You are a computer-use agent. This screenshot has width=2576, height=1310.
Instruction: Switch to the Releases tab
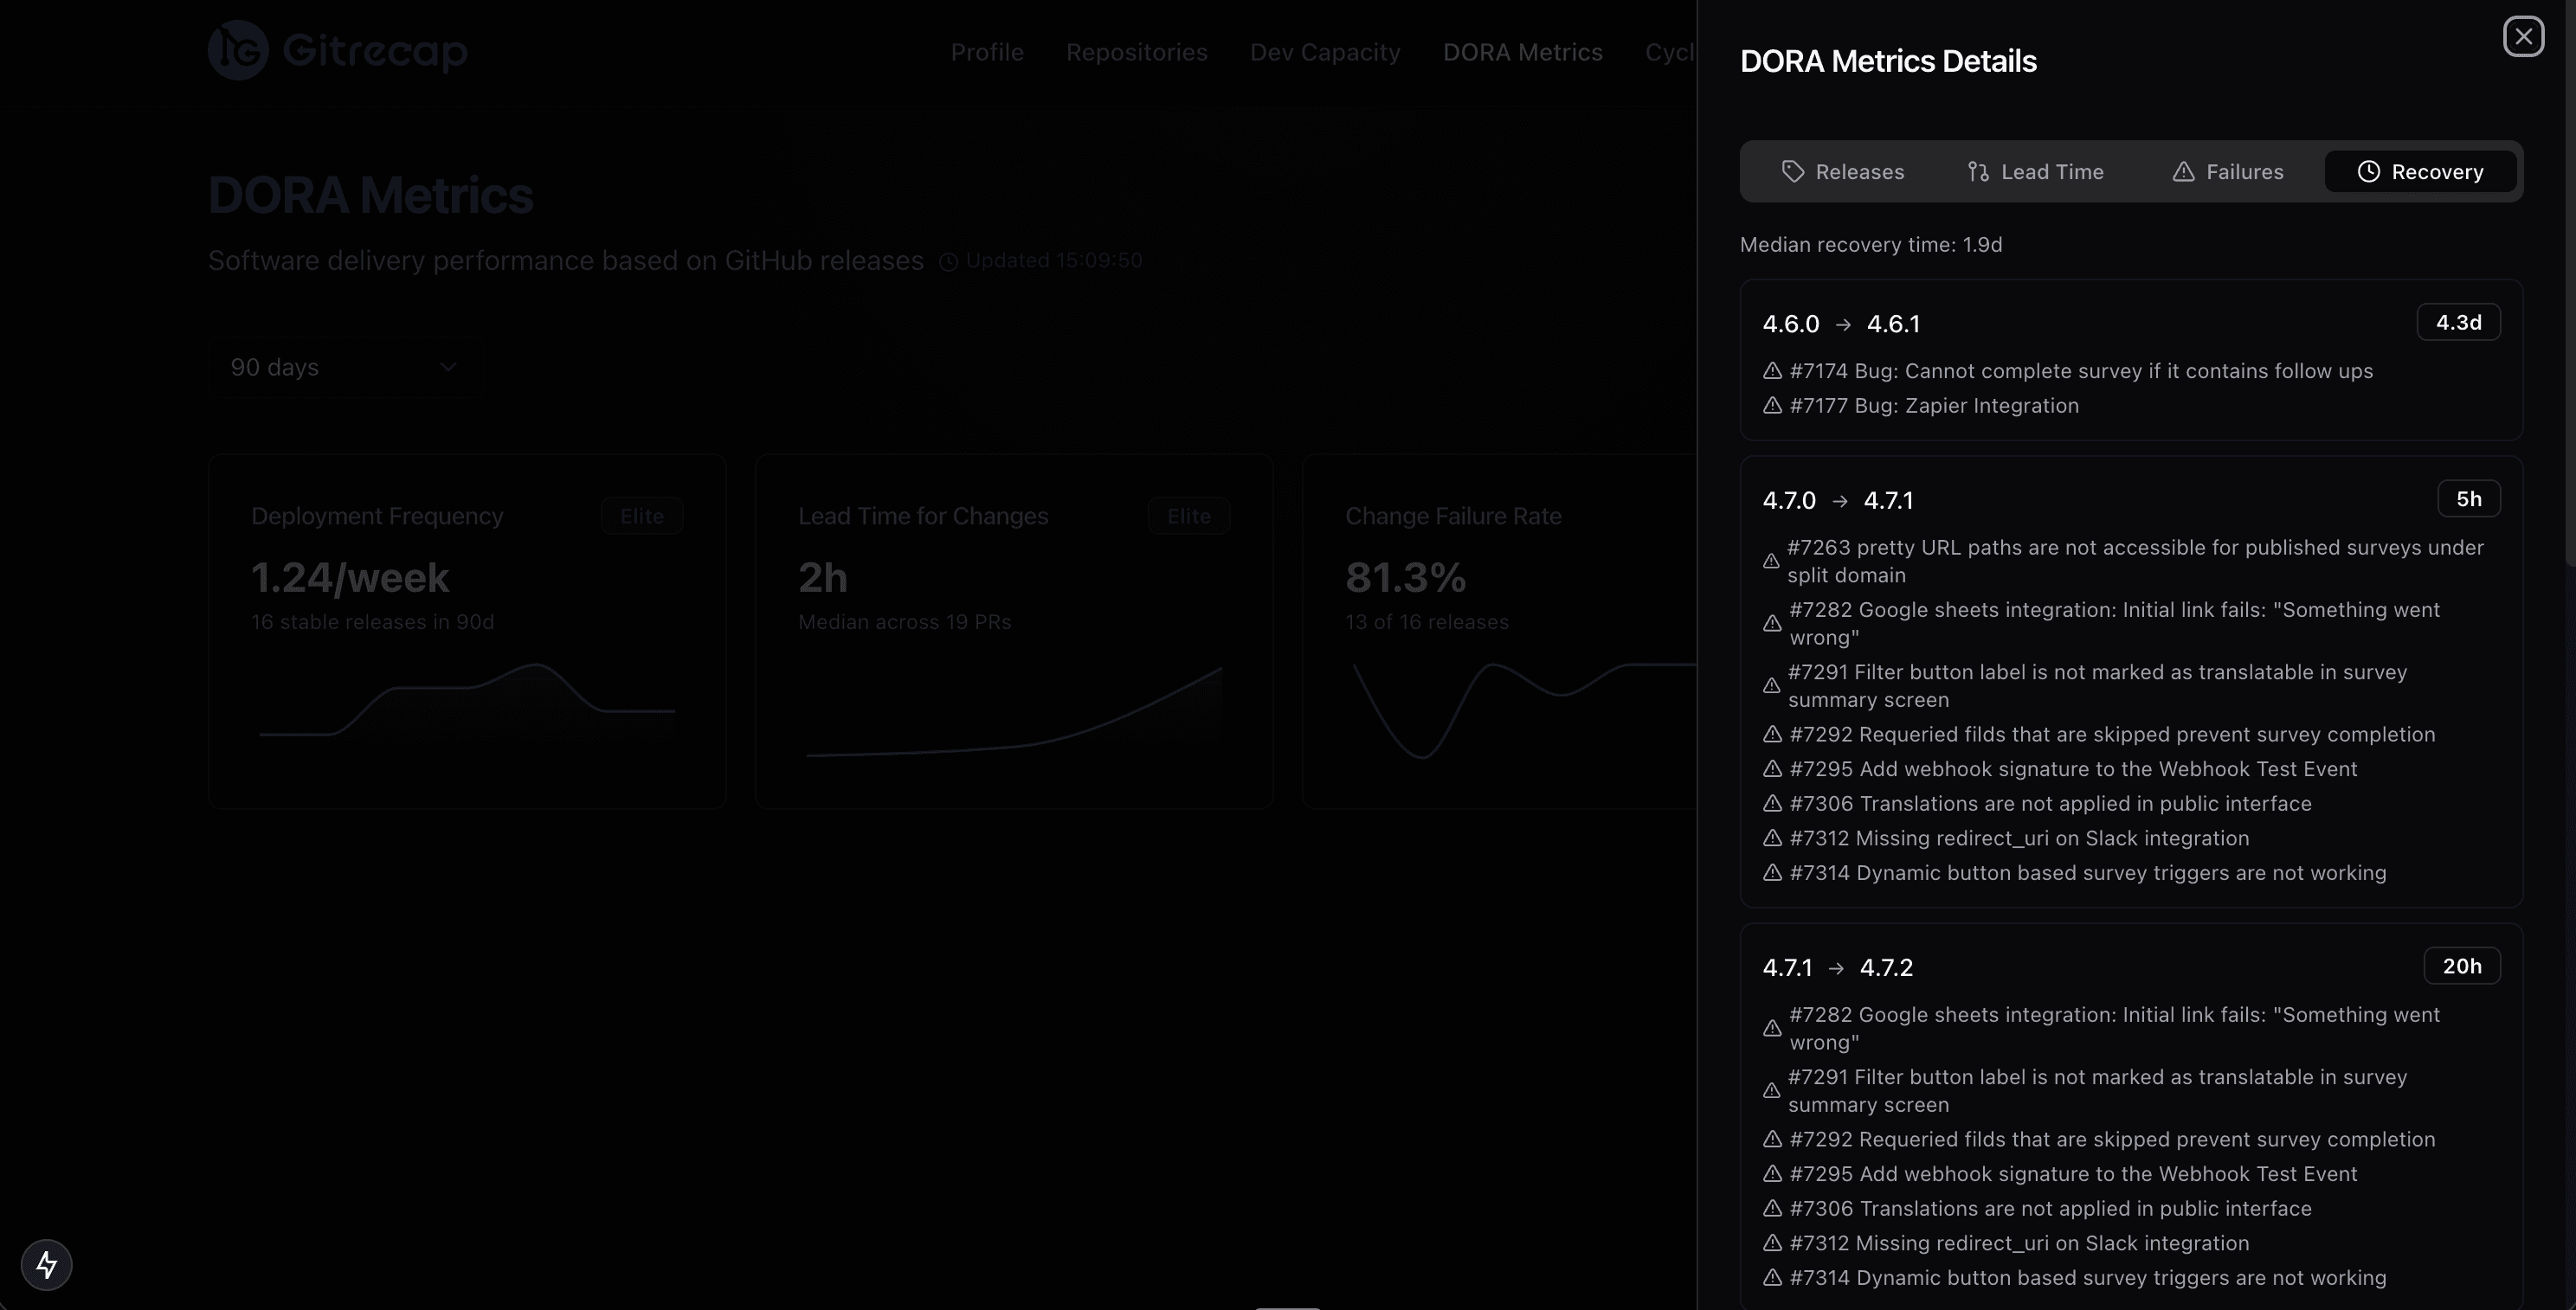[1859, 170]
